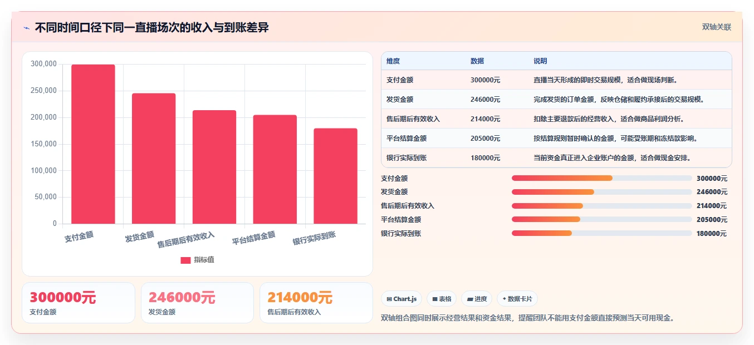Viewport: 754px width, 345px height.
Task: Click the 205000元 value beside the progress bar
Action: point(712,220)
